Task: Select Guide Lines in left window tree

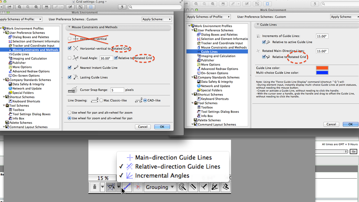Action: pyautogui.click(x=20, y=54)
